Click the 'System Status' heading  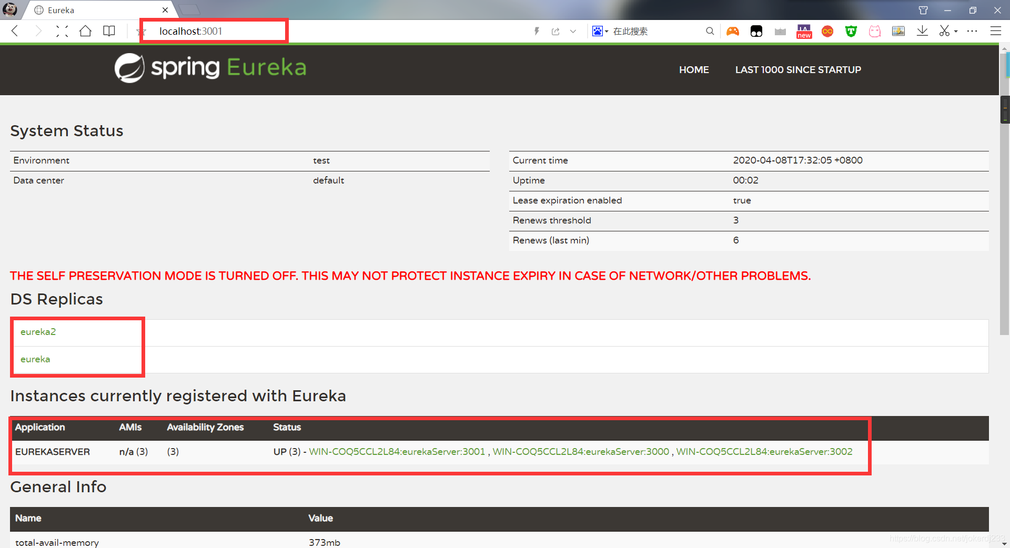click(67, 131)
